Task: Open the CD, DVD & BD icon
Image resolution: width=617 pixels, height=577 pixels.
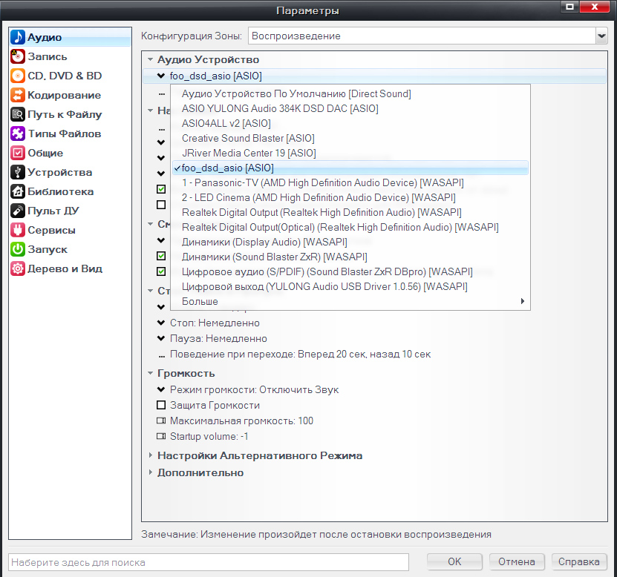Action: pyautogui.click(x=17, y=76)
